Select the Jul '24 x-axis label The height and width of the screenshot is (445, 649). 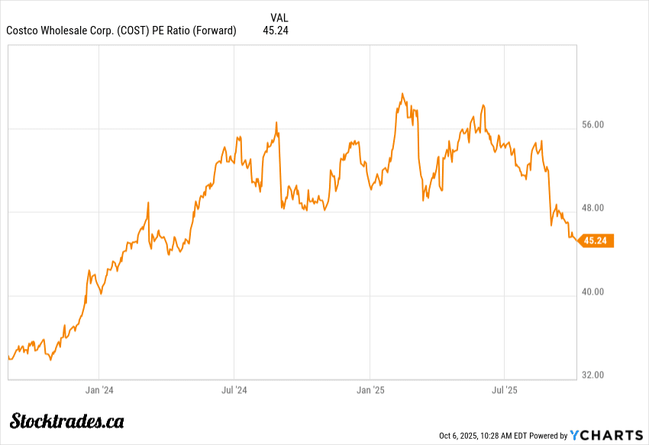tap(234, 390)
